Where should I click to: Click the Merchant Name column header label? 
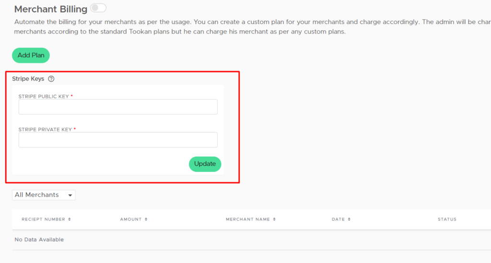tap(248, 219)
